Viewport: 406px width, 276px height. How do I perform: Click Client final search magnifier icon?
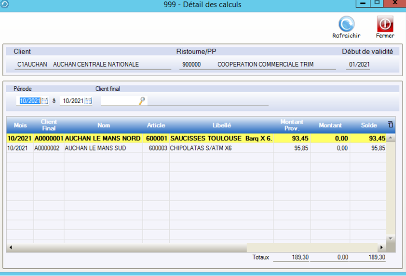click(142, 101)
